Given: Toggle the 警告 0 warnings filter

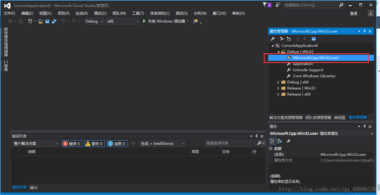Looking at the screenshot, I should pyautogui.click(x=95, y=144).
